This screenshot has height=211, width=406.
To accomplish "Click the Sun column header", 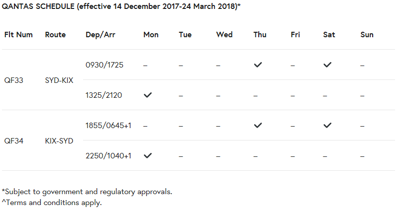I will [367, 35].
